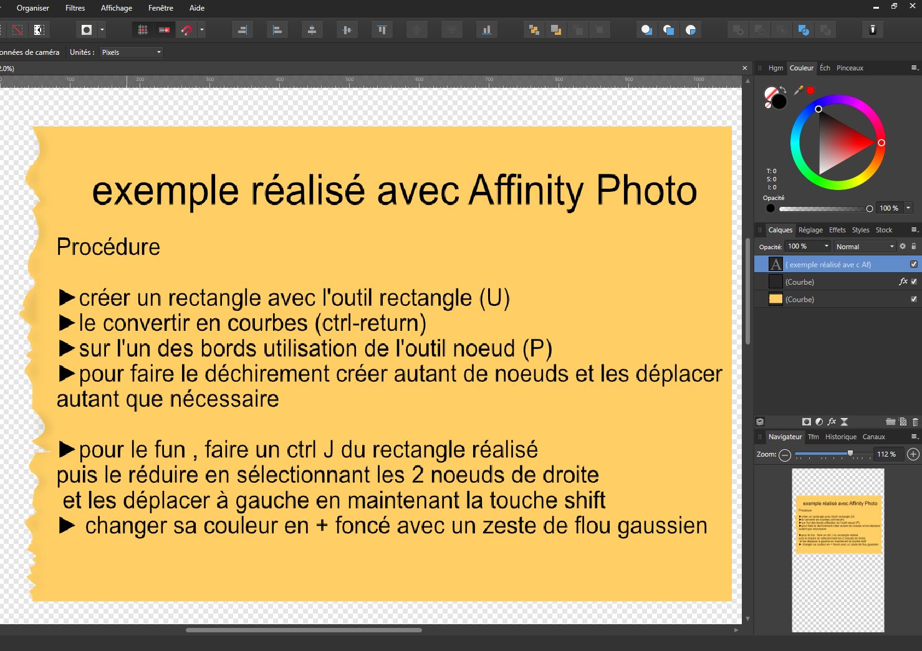Delete layer with the trash icon
The image size is (922, 651).
tap(915, 422)
